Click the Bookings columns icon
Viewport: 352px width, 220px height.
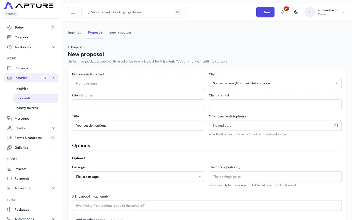(x=9, y=68)
